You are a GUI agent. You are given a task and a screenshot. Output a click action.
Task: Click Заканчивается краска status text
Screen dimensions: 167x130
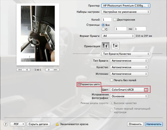point(74,124)
